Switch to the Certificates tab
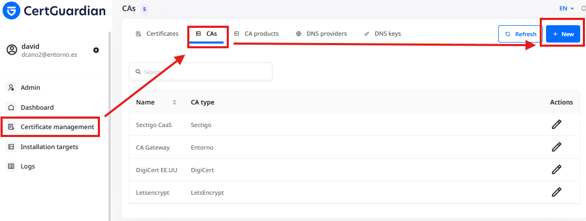Image resolution: width=586 pixels, height=221 pixels. coord(157,34)
